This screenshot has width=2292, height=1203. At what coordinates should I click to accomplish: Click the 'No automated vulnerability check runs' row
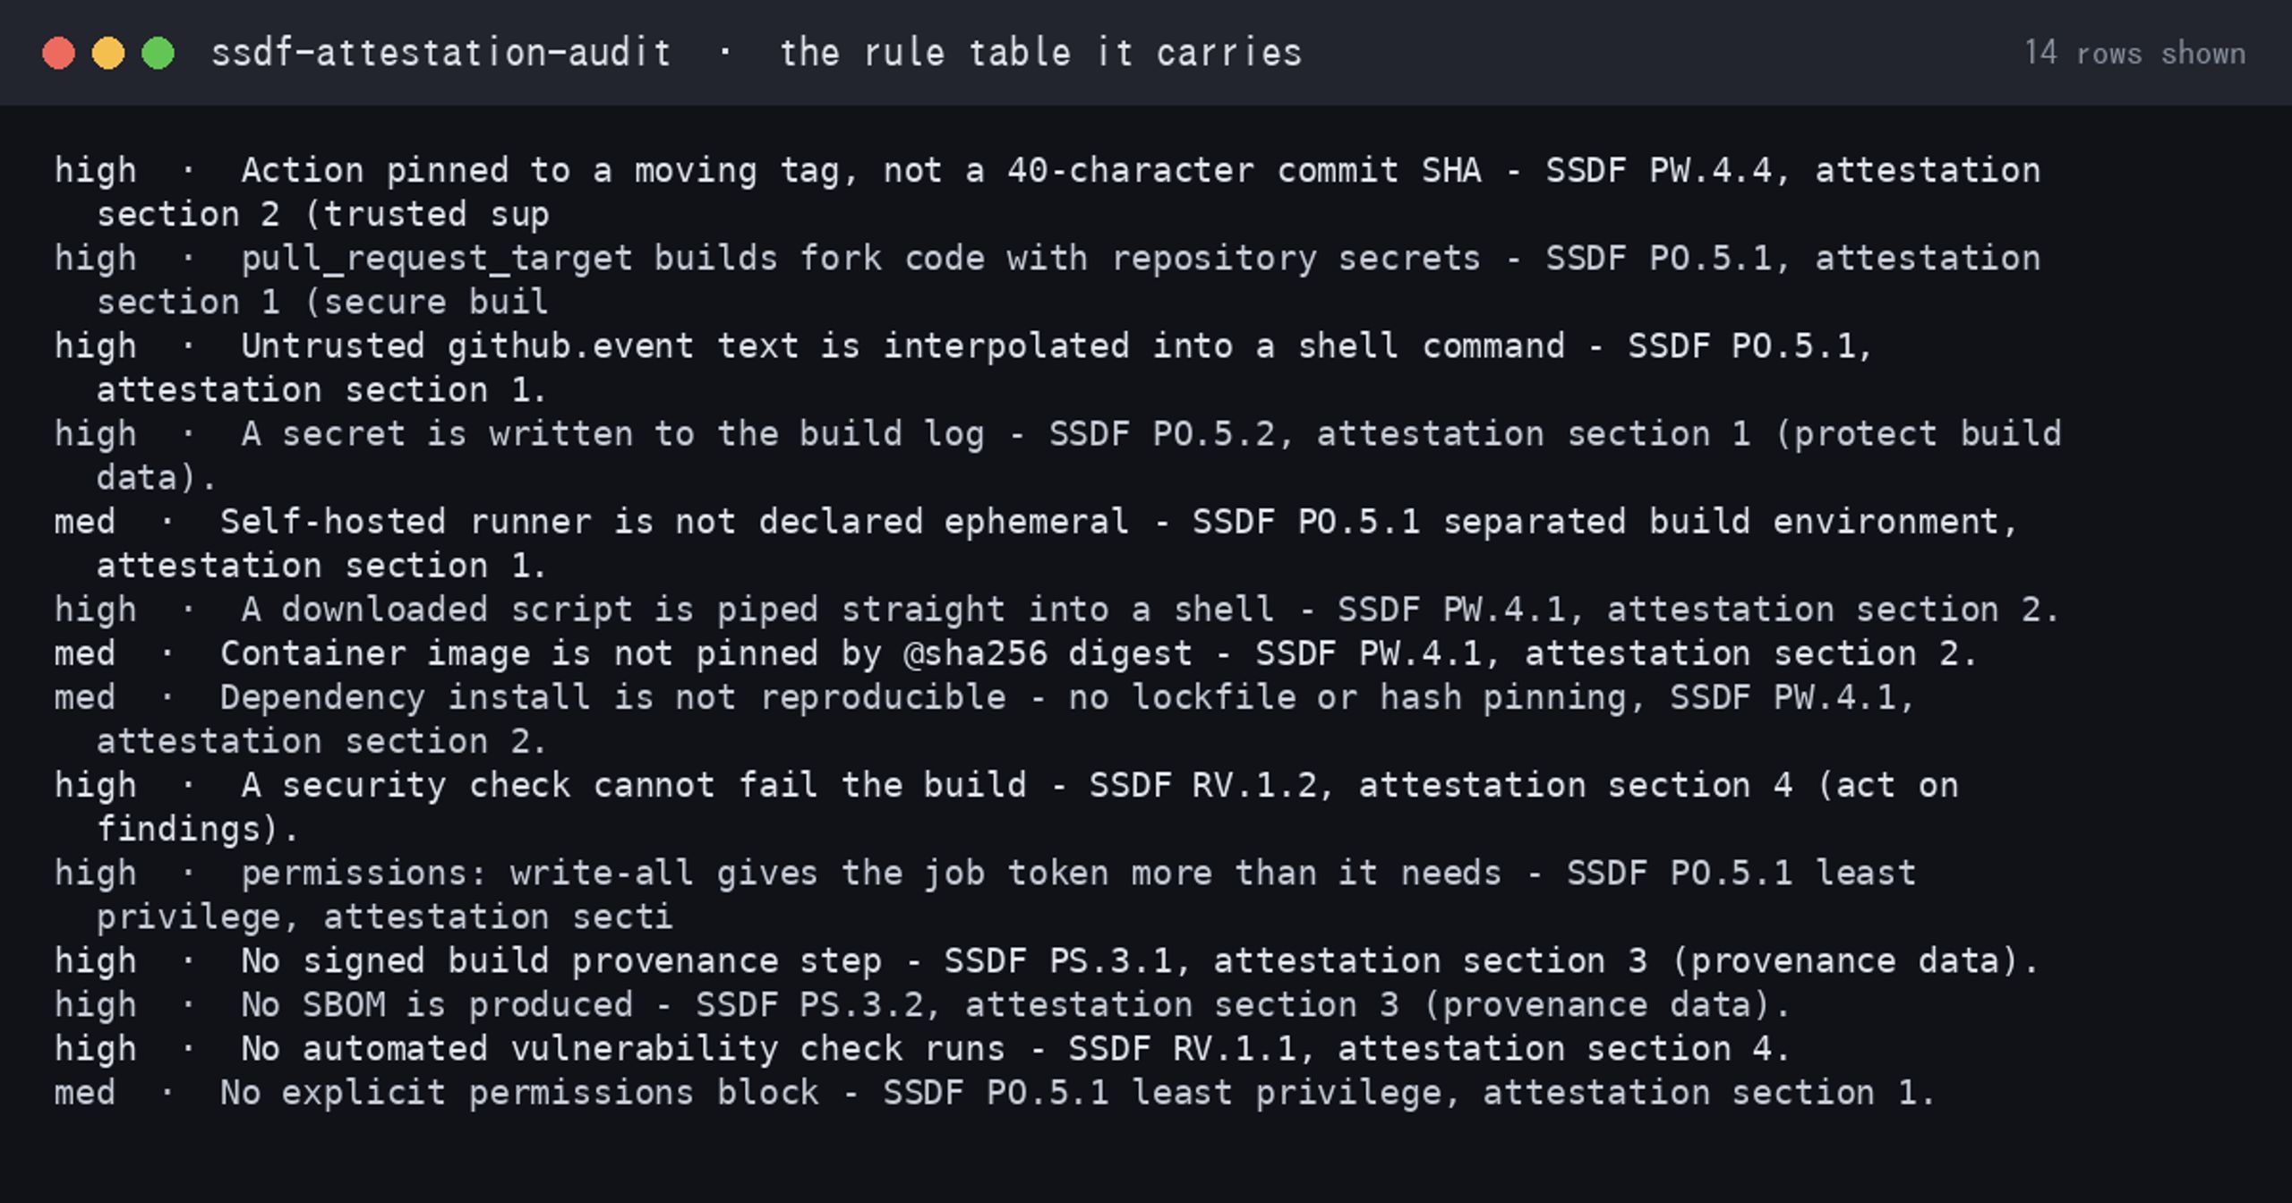(922, 1047)
